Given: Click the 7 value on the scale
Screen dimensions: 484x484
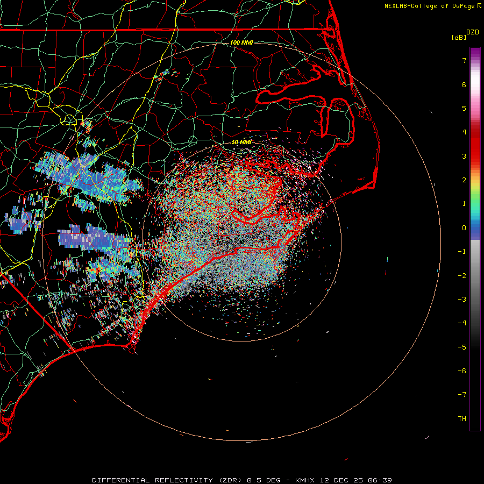Looking at the screenshot, I should 464,60.
